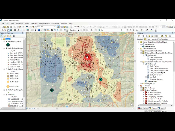Choose the Select Elements arrow tool
This screenshot has height=131, width=175.
coord(36,30)
